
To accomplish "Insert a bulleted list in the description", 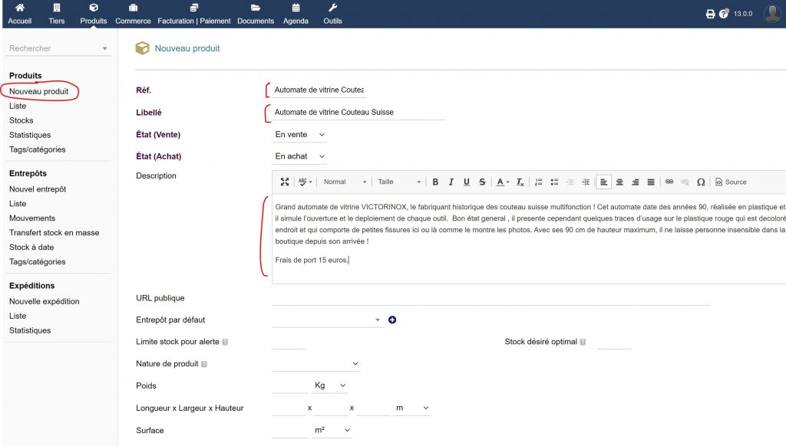I will point(555,182).
